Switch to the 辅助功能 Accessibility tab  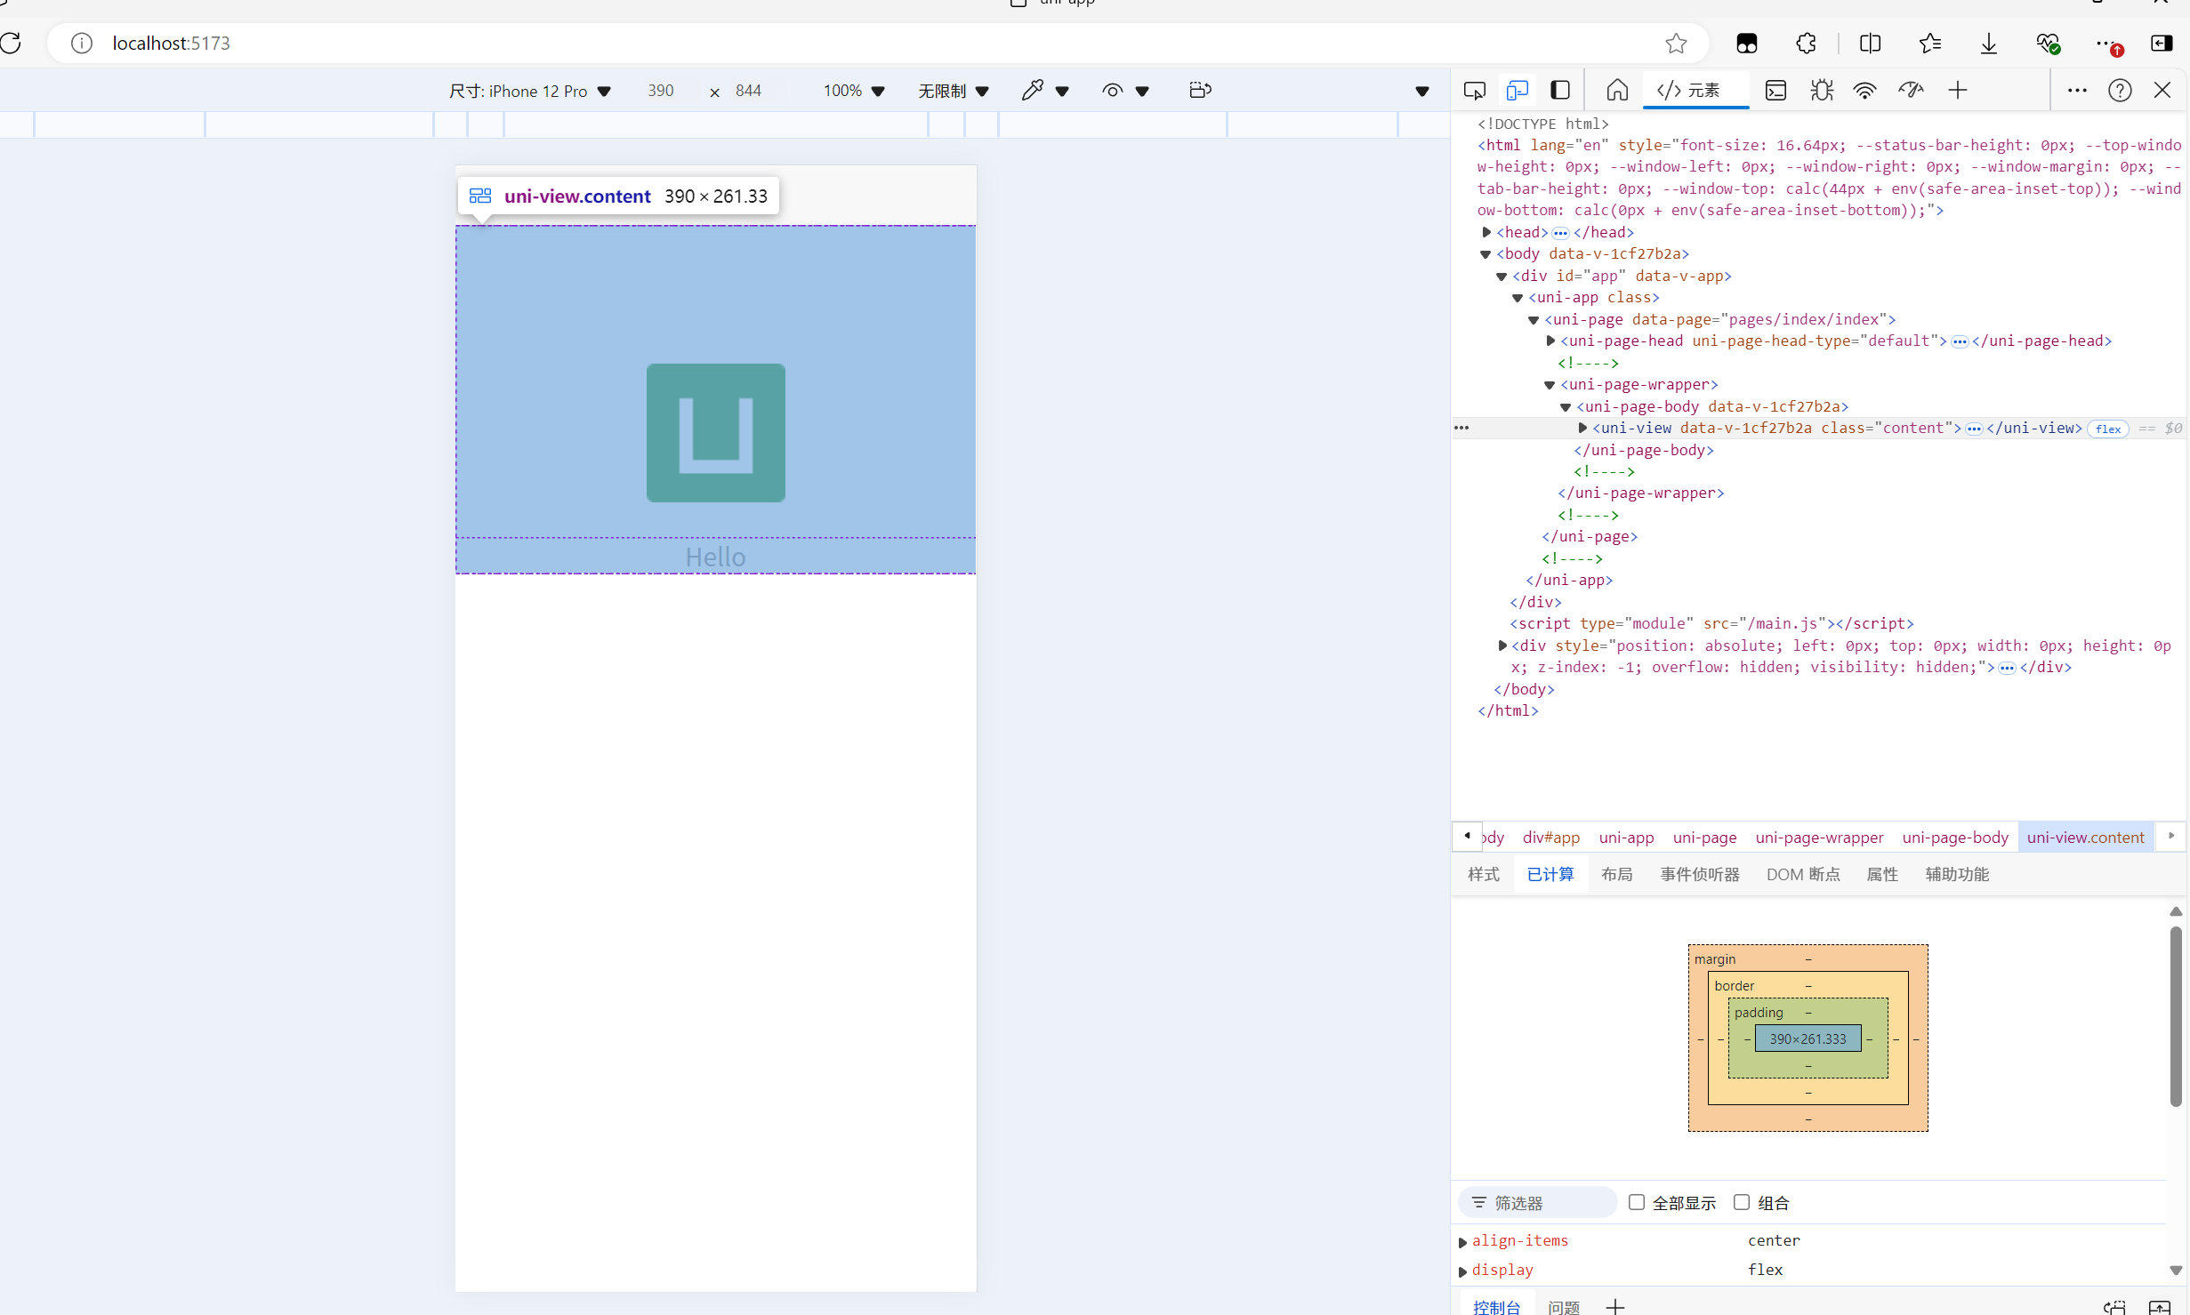tap(1957, 875)
